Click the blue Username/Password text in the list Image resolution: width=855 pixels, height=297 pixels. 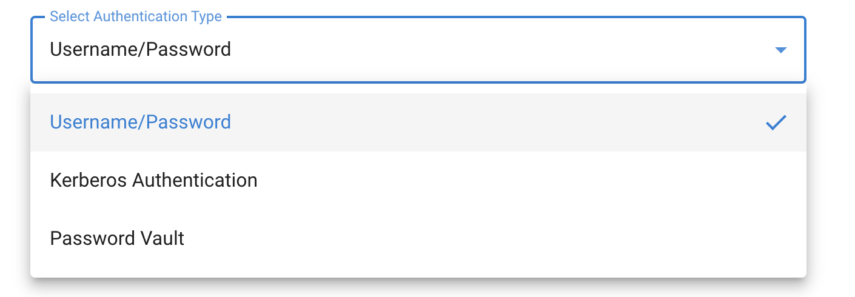coord(140,122)
